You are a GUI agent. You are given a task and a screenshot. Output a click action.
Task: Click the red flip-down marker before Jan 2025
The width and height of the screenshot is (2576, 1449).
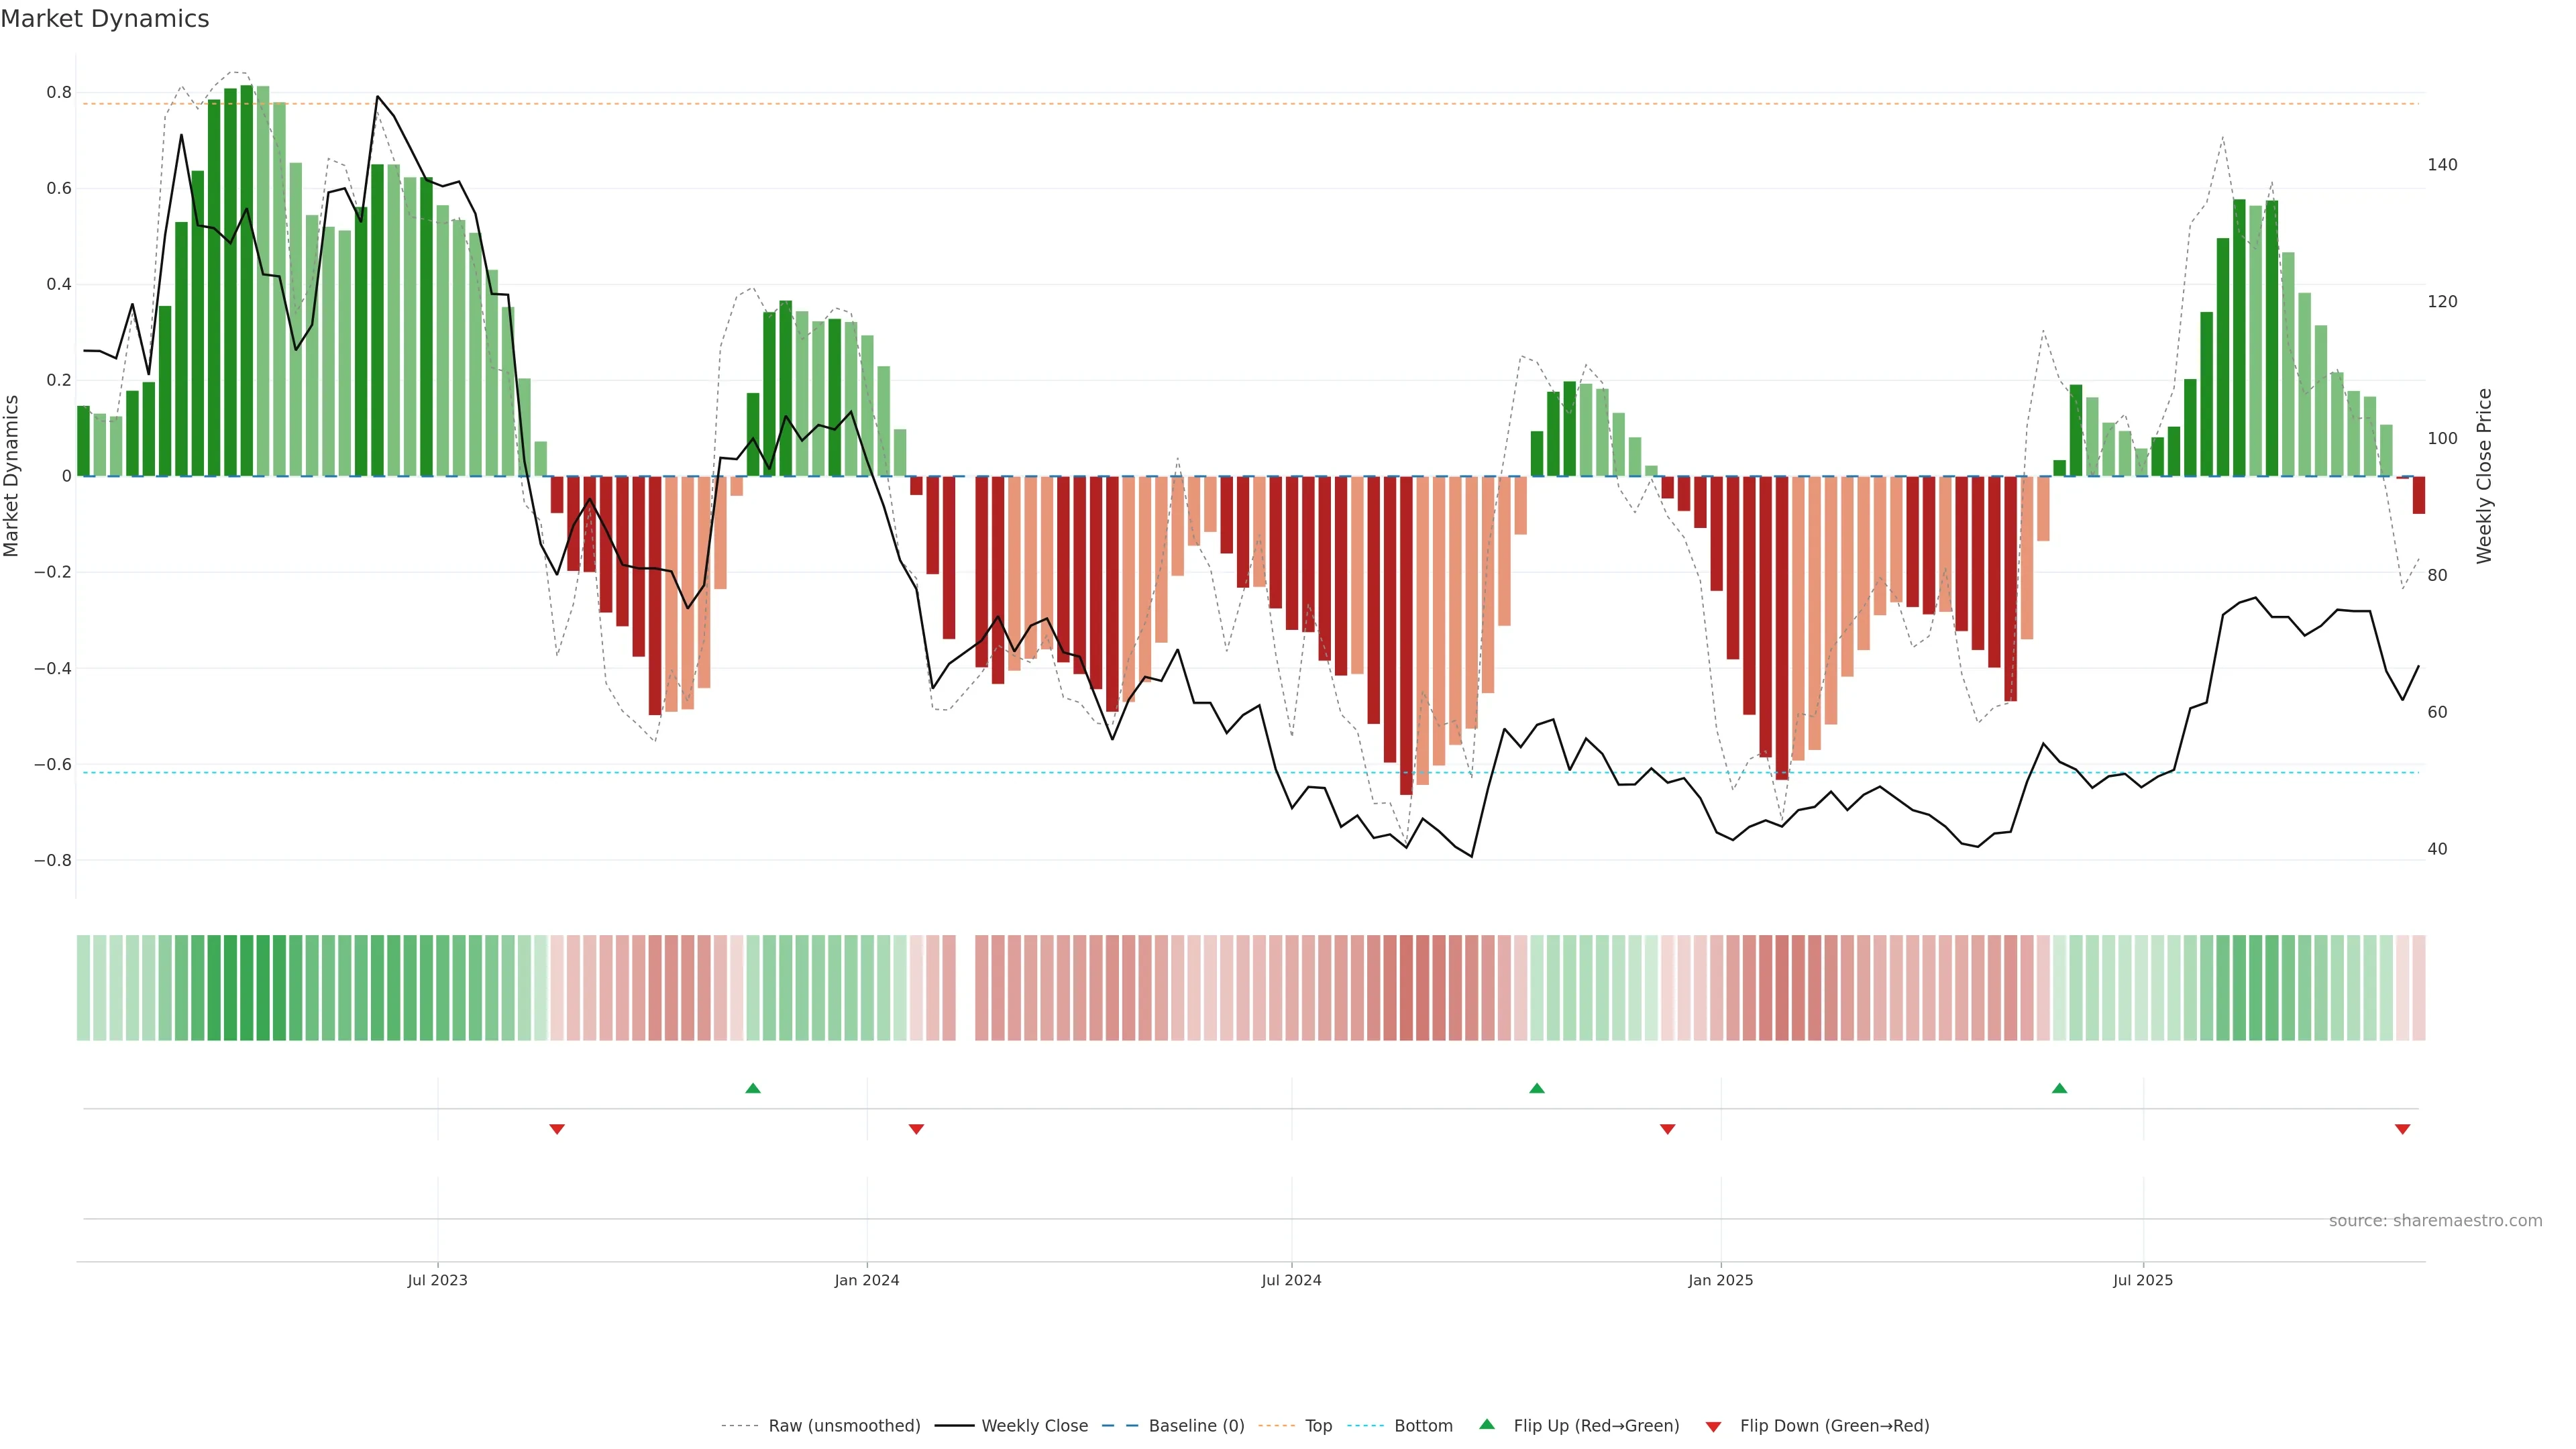pyautogui.click(x=1667, y=1129)
